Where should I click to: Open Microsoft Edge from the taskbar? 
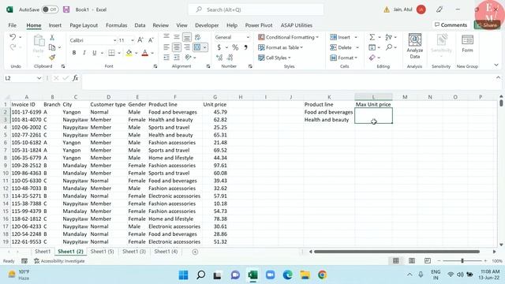pos(287,275)
